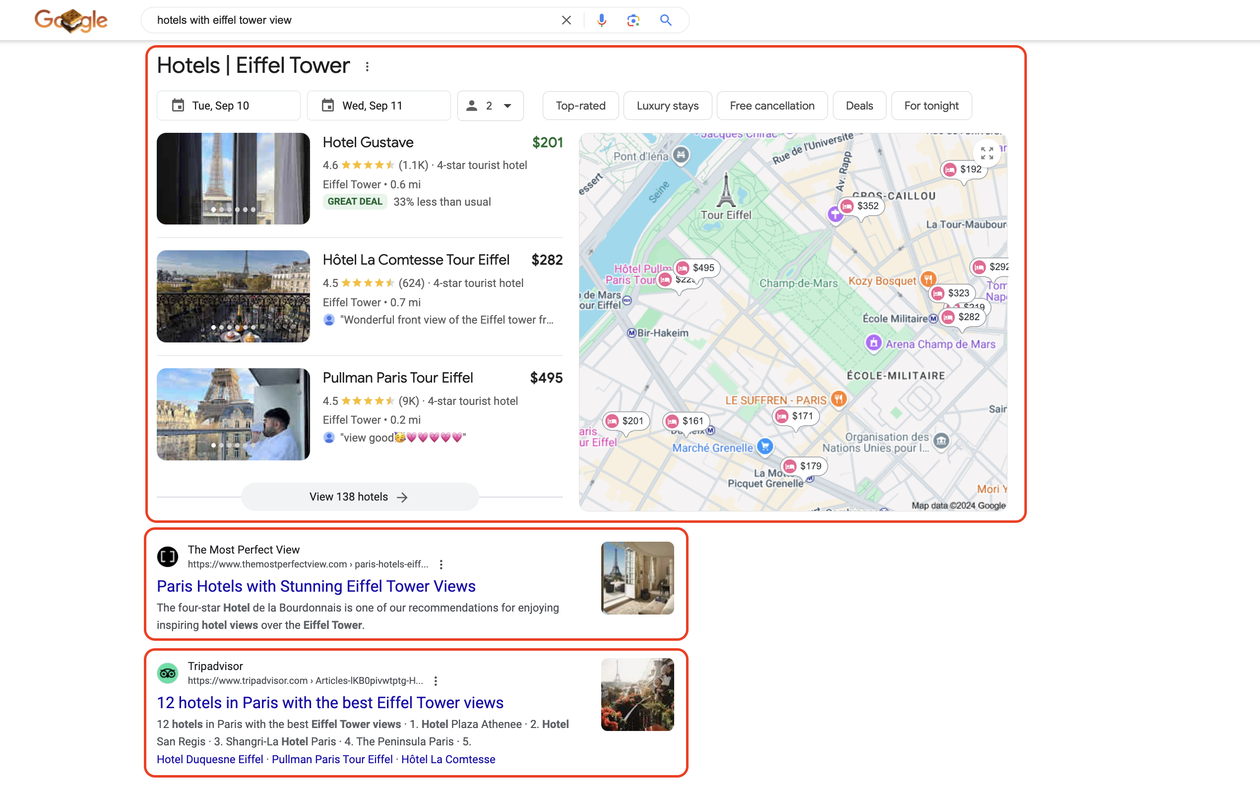Open options menu for Tripadvisor result
1260x785 pixels.
click(x=436, y=680)
